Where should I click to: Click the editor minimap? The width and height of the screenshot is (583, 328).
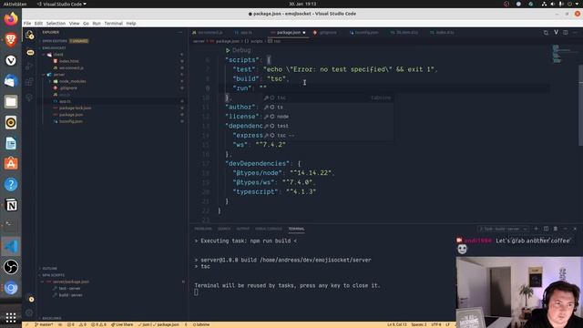click(x=563, y=54)
